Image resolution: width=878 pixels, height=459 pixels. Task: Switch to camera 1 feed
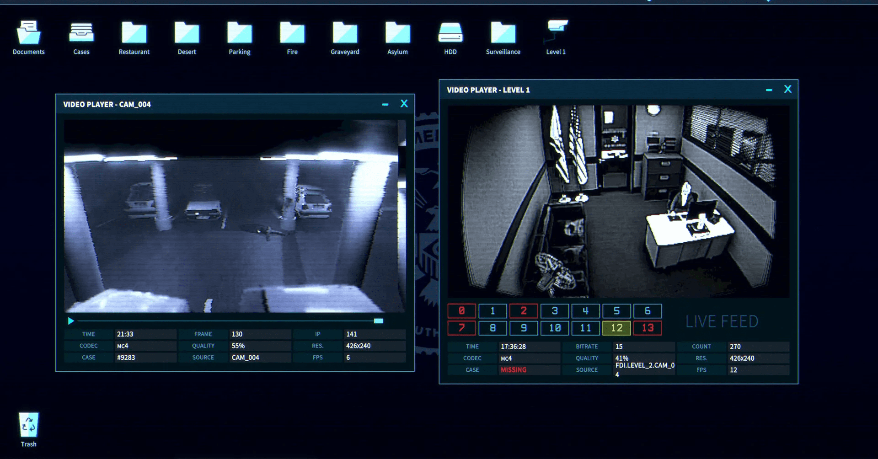coord(493,311)
